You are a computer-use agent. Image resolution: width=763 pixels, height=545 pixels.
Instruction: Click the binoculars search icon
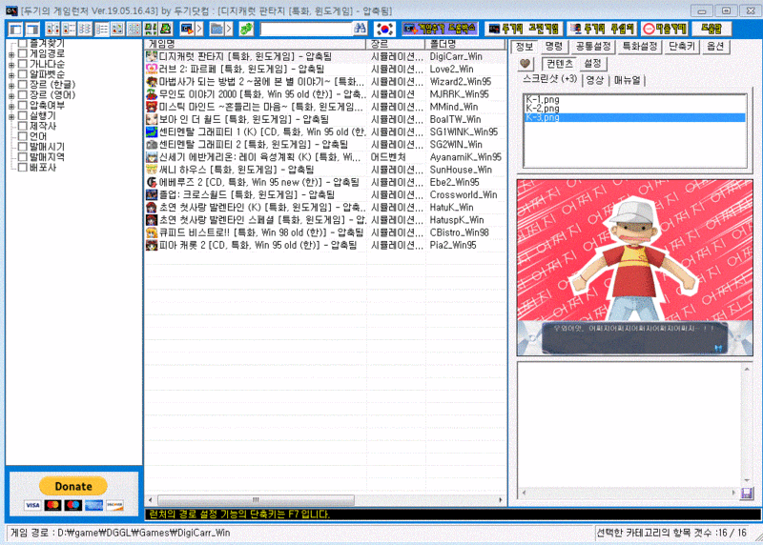[x=360, y=29]
